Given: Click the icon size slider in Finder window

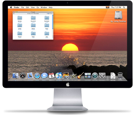Looking at the screenshot, I should click(x=50, y=14).
